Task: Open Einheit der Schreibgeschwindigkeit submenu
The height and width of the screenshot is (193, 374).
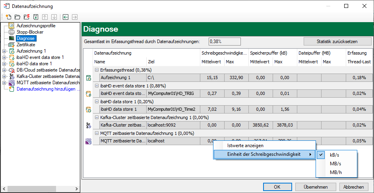Action: pyautogui.click(x=264, y=154)
